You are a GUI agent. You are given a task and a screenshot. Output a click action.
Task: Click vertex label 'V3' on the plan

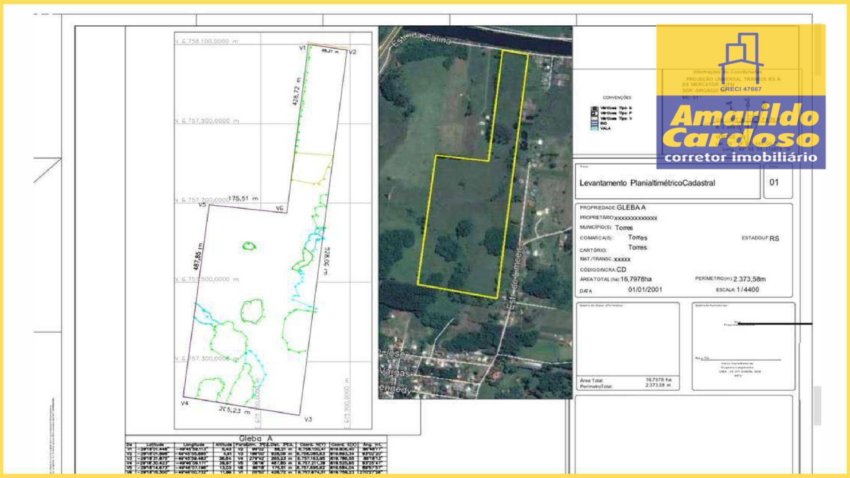point(308,419)
